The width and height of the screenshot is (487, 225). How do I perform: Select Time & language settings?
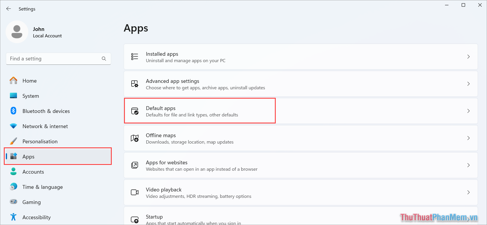tap(43, 187)
